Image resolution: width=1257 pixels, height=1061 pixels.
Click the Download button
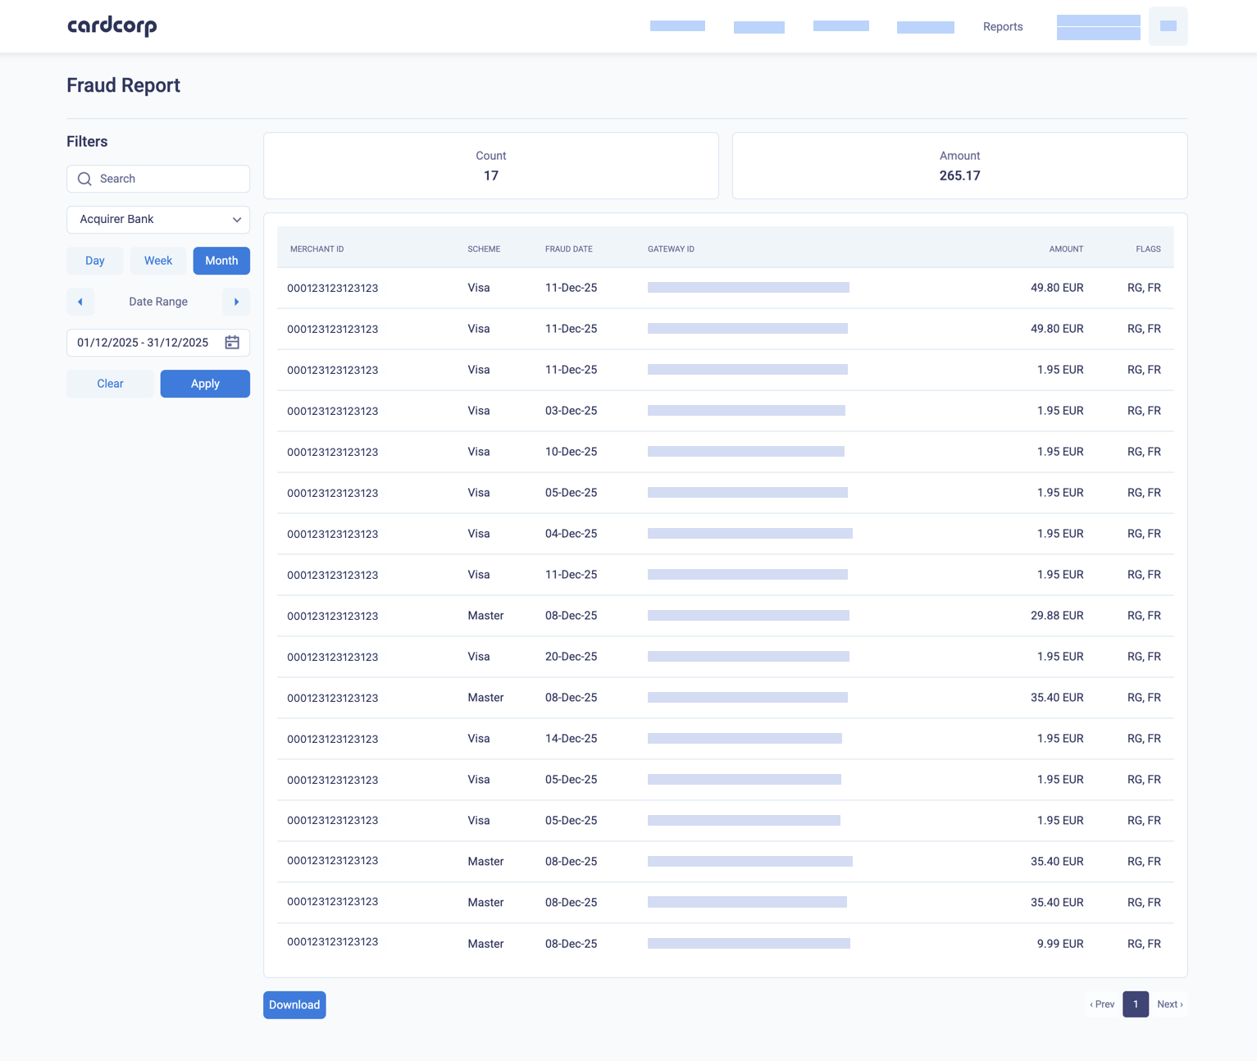pos(294,1004)
